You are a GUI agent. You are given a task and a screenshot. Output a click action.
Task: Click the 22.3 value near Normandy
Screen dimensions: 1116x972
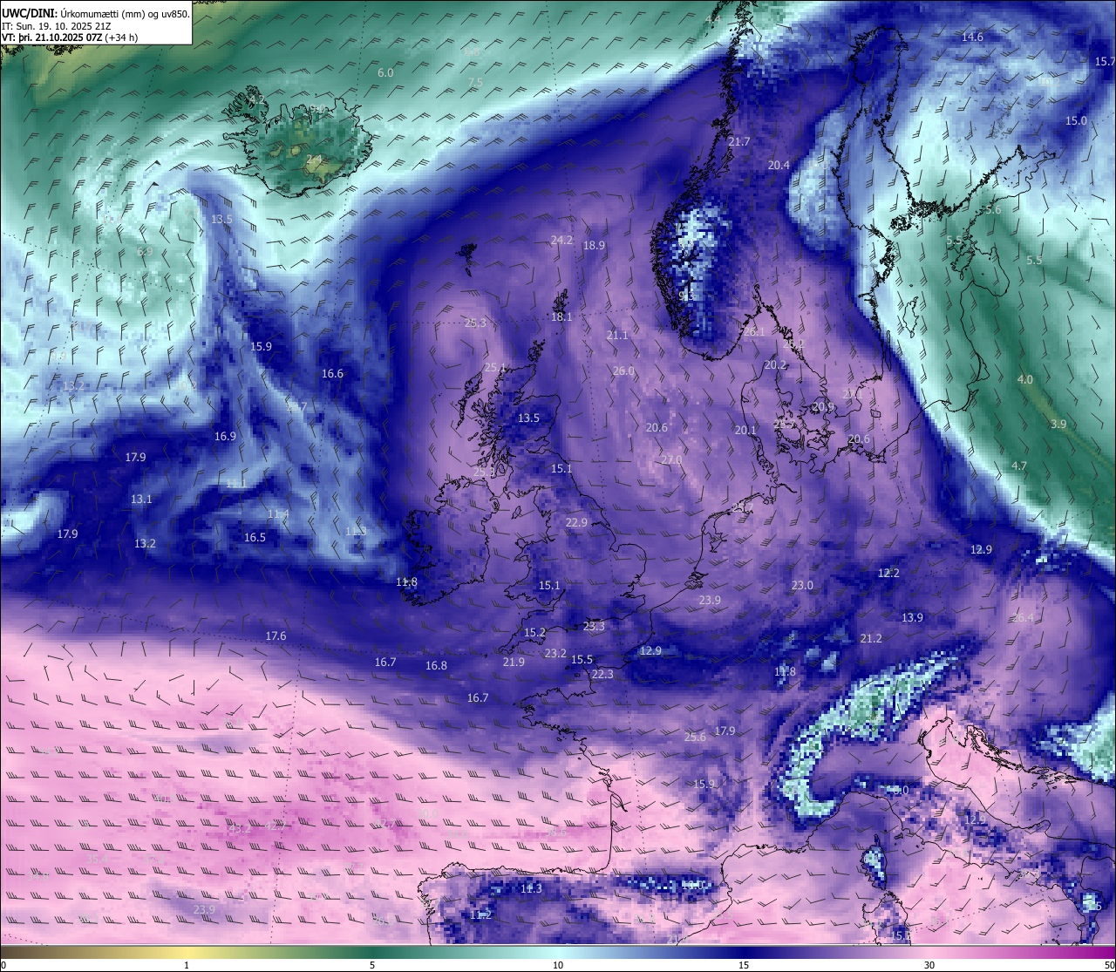(x=602, y=674)
